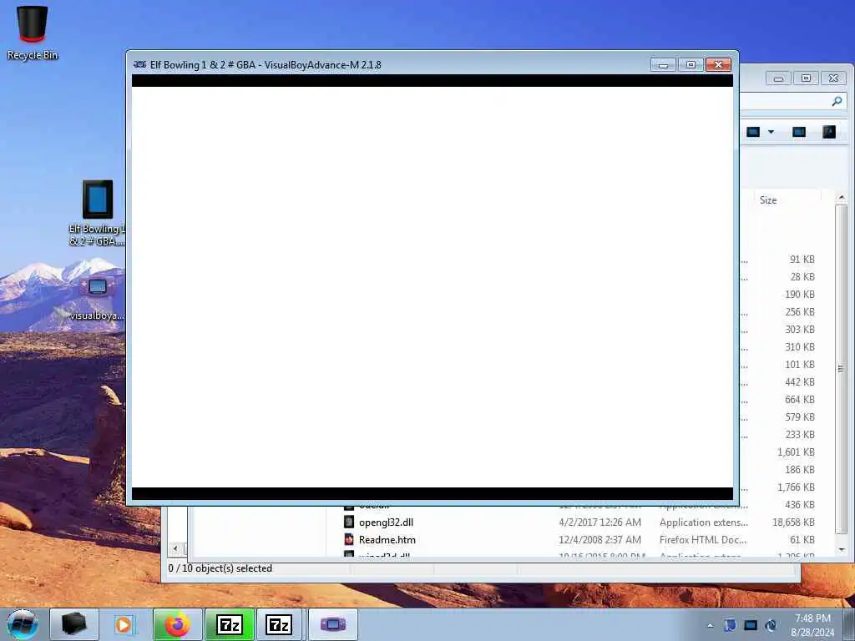The width and height of the screenshot is (855, 641).
Task: Maximize the background file explorer window
Action: (806, 78)
